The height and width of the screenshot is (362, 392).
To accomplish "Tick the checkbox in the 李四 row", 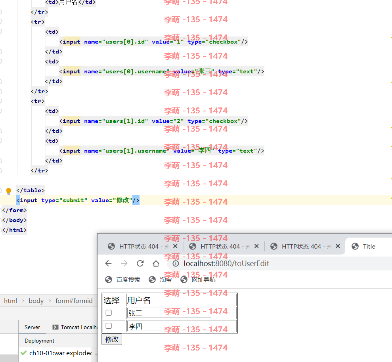I will (109, 326).
